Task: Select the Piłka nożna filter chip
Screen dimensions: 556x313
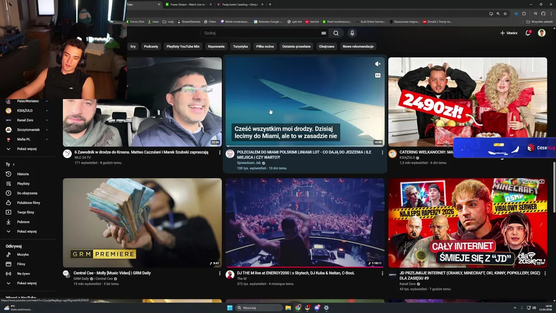Action: pyautogui.click(x=265, y=47)
